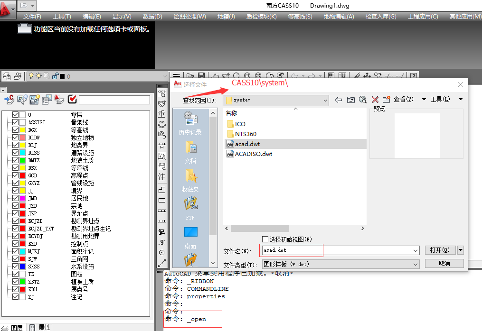
Task: Expand the 查找范围 system folder dropdown
Action: click(325, 101)
